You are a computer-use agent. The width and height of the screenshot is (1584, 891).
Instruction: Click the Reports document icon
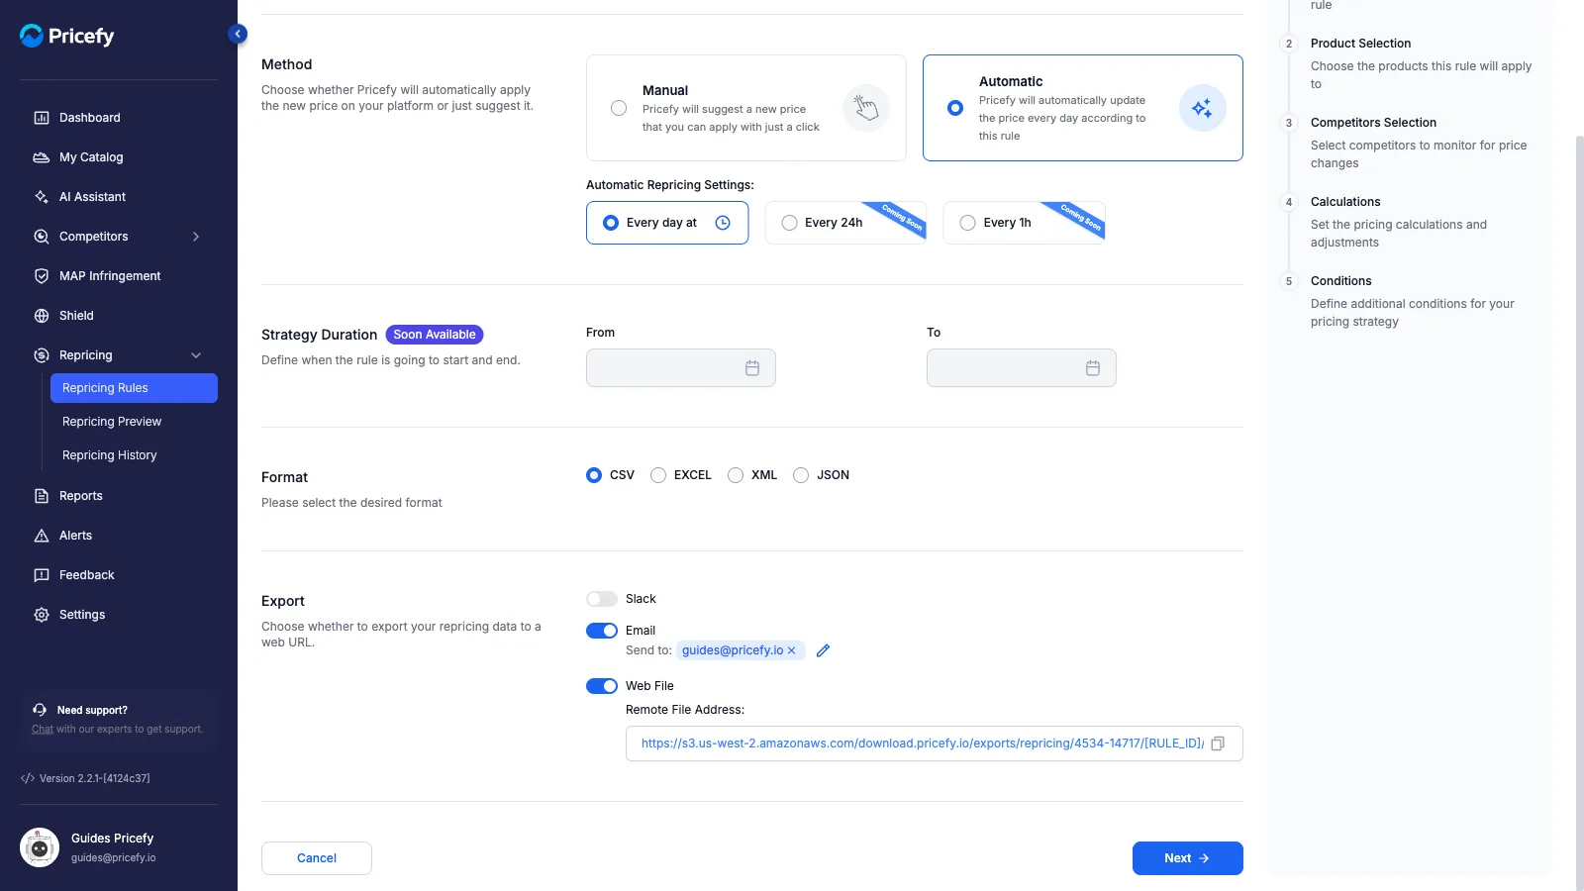point(42,496)
